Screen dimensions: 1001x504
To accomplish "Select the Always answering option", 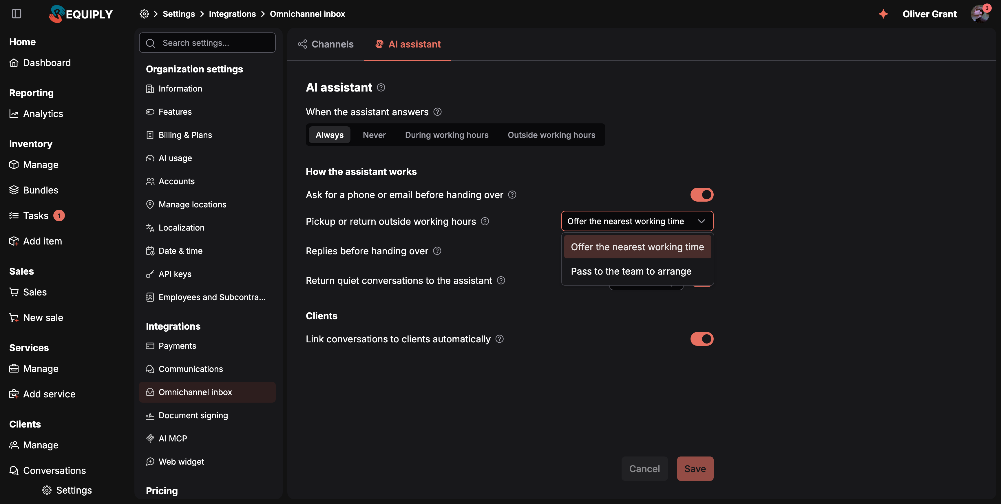I will tap(330, 135).
